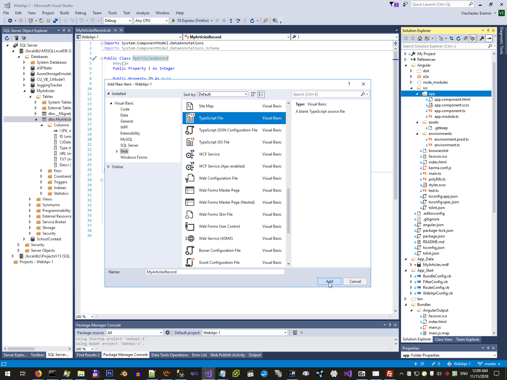Refresh the SQL Server Object Explorer
This screenshot has width=507, height=380.
(7, 38)
